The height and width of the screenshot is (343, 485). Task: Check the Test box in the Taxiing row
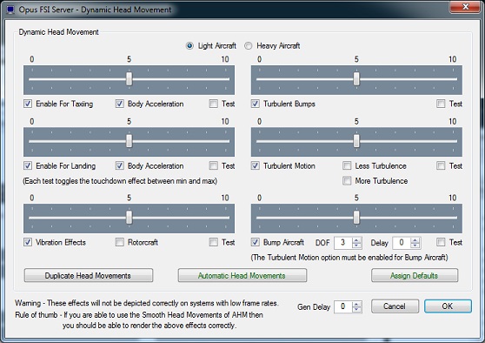[214, 104]
